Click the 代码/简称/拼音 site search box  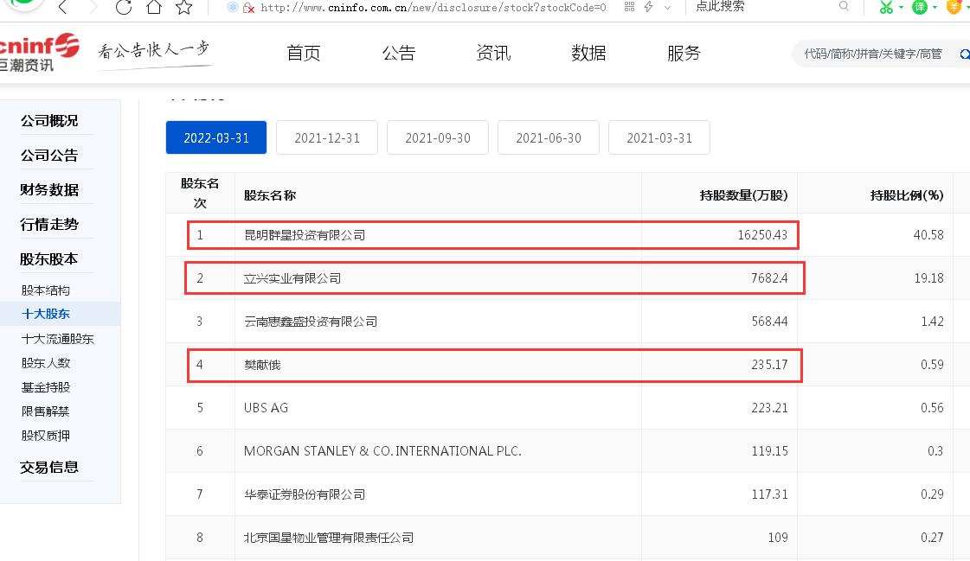(x=873, y=54)
